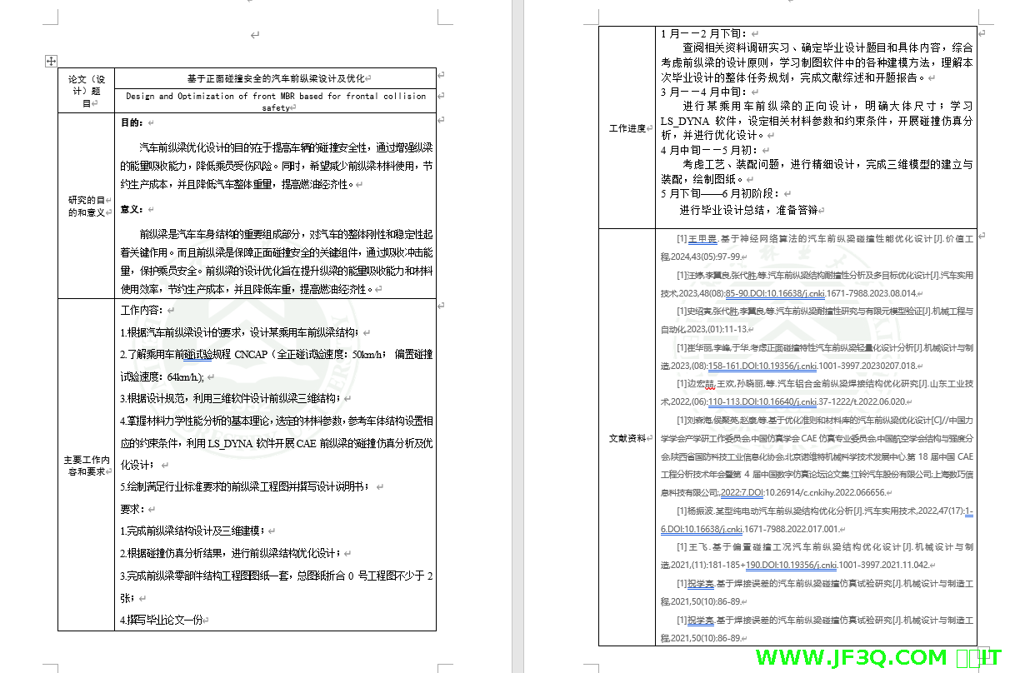Select the 论文（设计）题目 label cell
The image size is (1010, 673).
(x=85, y=91)
